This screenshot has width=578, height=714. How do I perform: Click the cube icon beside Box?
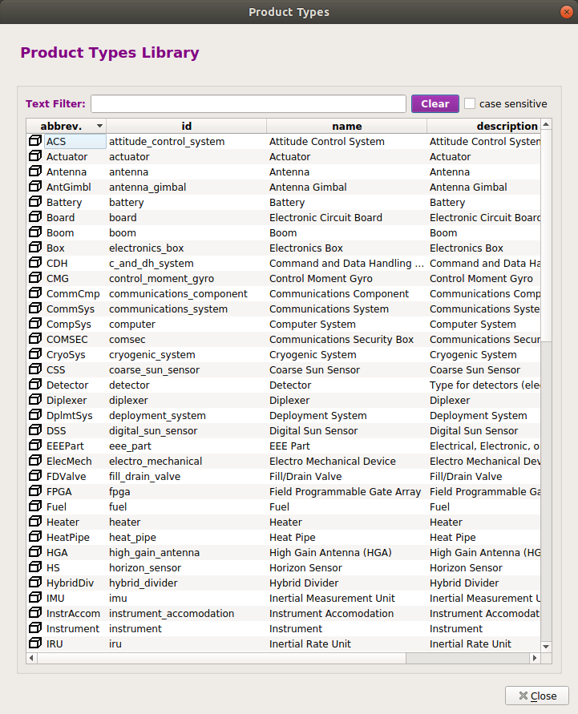coord(35,248)
